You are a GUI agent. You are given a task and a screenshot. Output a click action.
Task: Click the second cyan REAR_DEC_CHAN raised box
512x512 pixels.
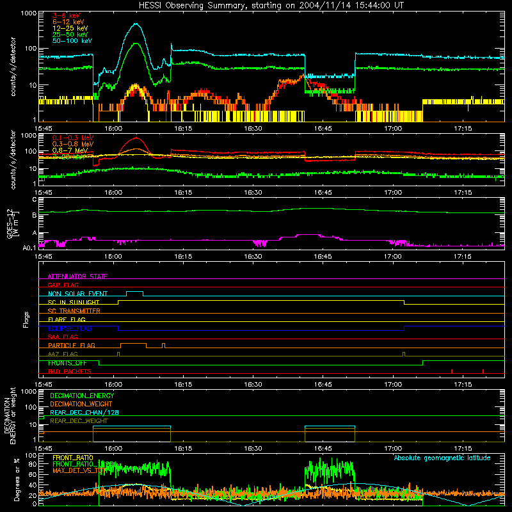coord(330,426)
